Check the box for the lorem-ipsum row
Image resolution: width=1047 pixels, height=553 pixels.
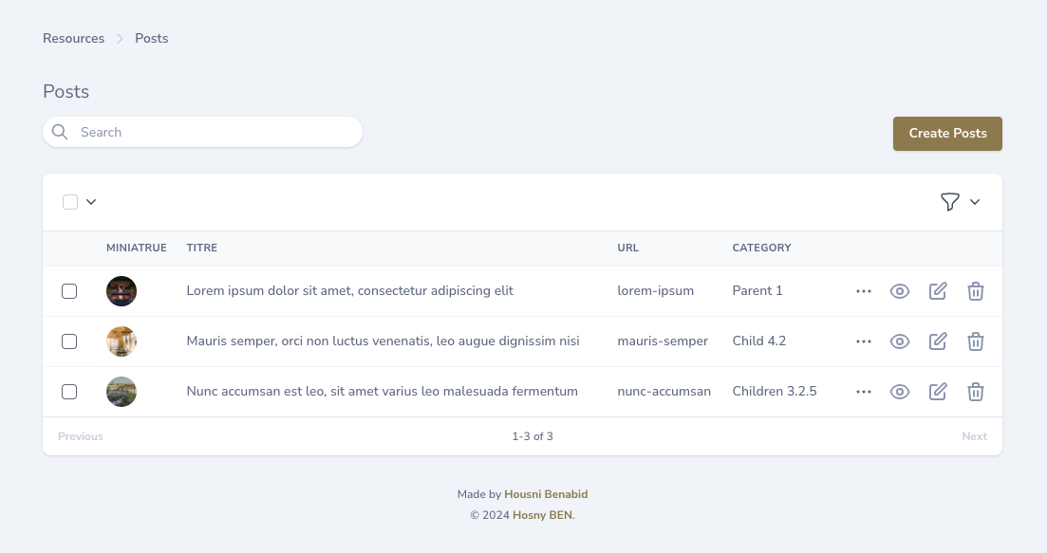coord(69,291)
